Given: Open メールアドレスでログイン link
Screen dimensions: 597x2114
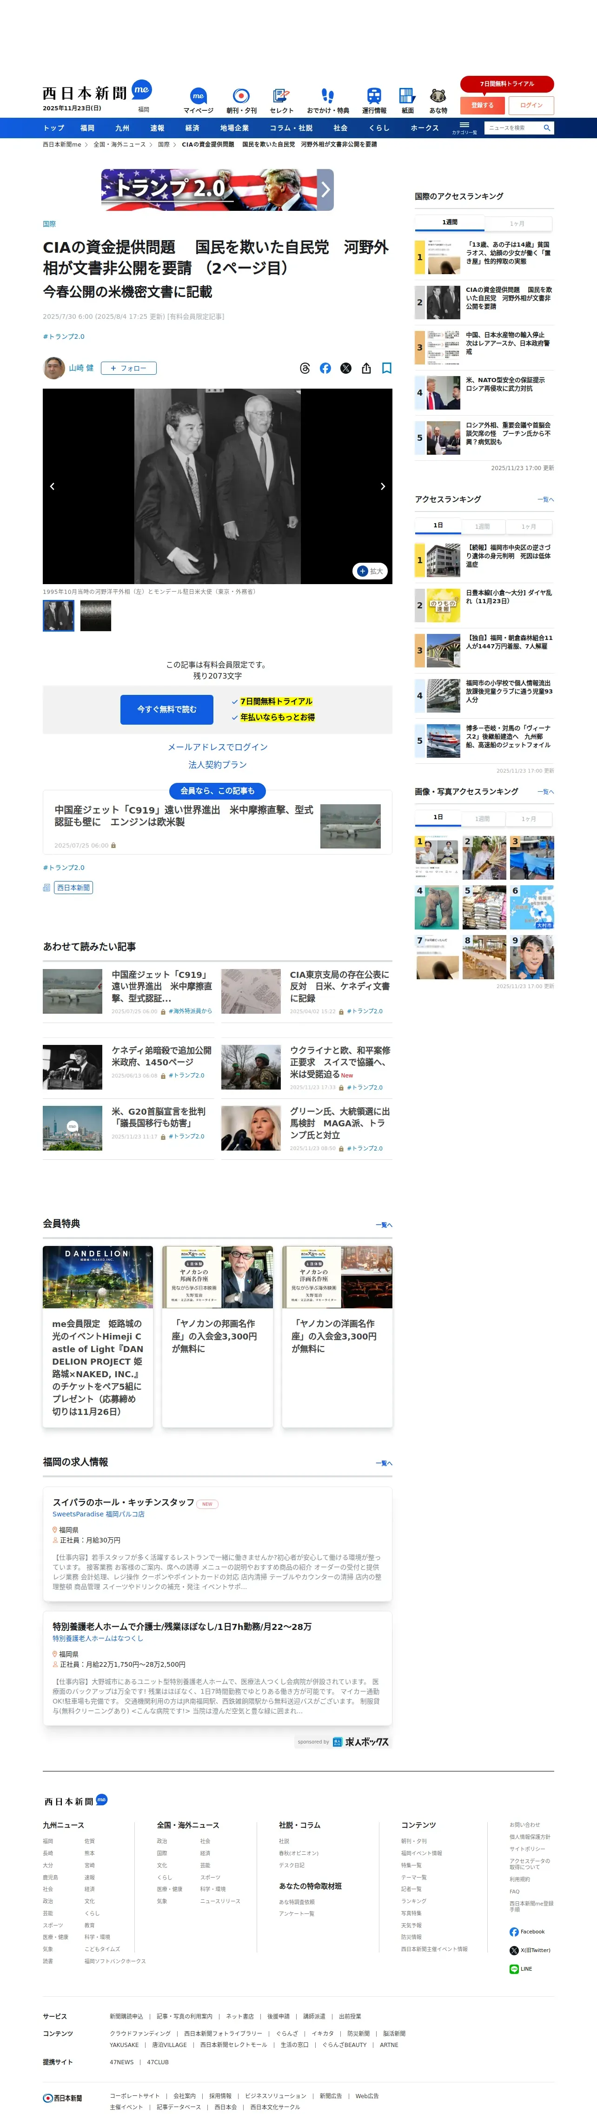Looking at the screenshot, I should click(217, 747).
